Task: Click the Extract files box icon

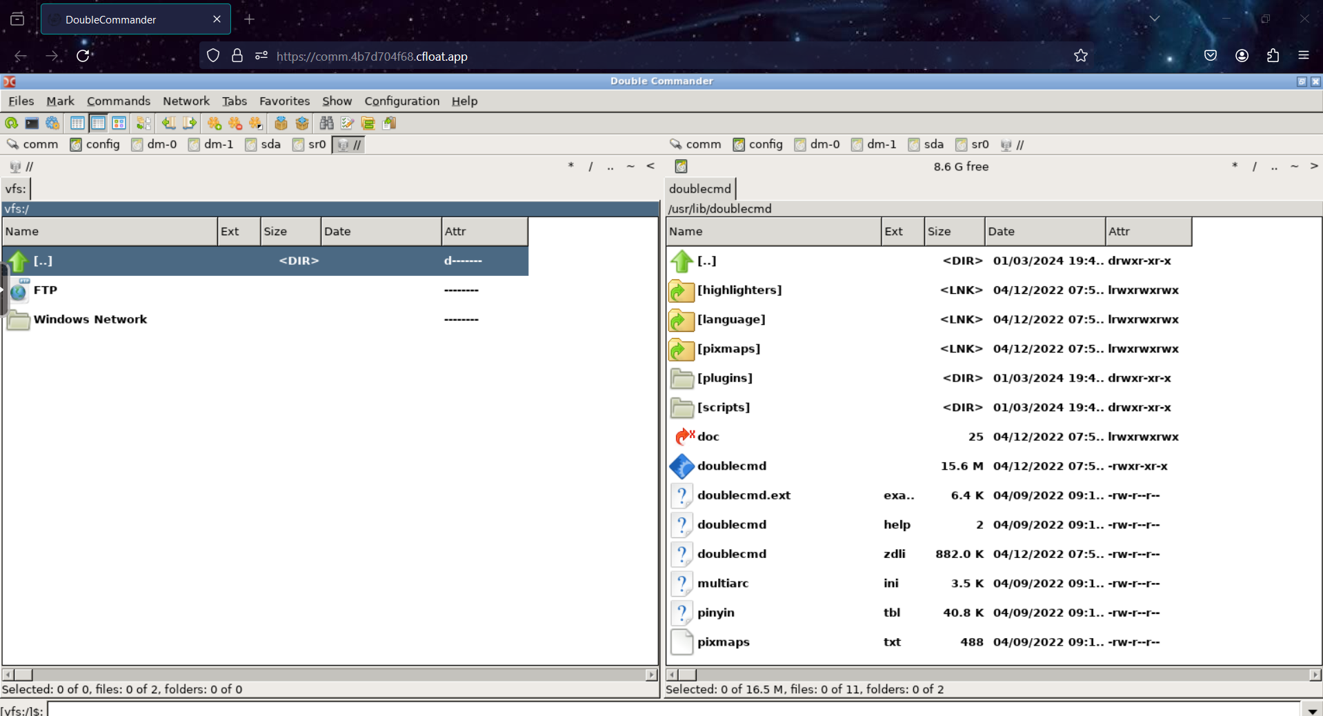Action: pyautogui.click(x=301, y=123)
